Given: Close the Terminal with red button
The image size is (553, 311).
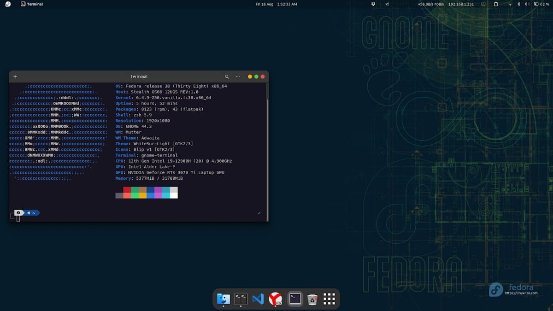Looking at the screenshot, I should [x=263, y=76].
